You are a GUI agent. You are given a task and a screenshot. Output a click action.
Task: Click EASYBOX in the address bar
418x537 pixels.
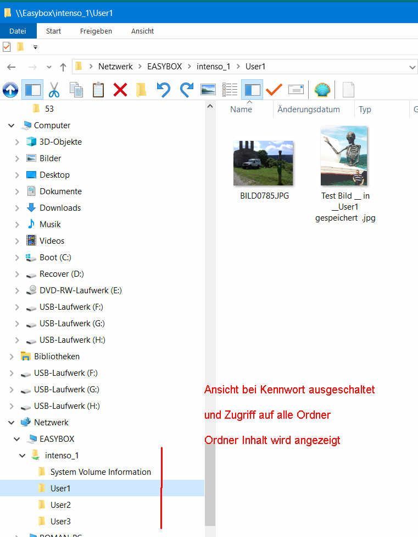tap(165, 67)
